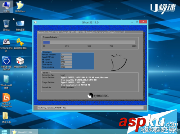This screenshot has height=134, width=180.
Task: Open the Recycle Bin icon
Action: click(6, 25)
